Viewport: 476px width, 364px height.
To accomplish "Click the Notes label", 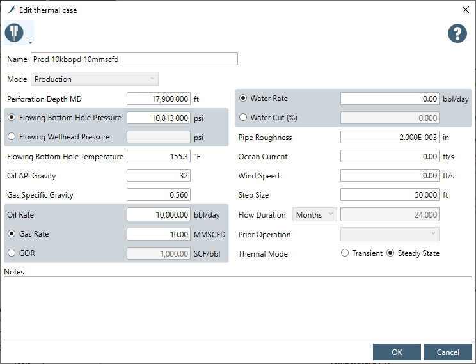I will point(14,272).
